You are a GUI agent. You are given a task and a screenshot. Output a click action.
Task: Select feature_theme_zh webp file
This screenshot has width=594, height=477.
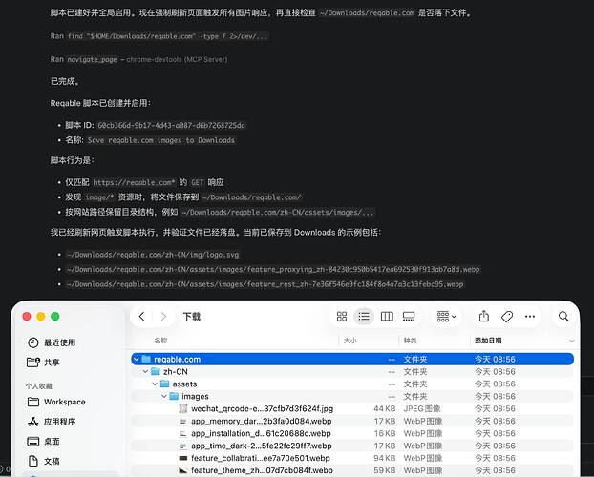pos(352,470)
